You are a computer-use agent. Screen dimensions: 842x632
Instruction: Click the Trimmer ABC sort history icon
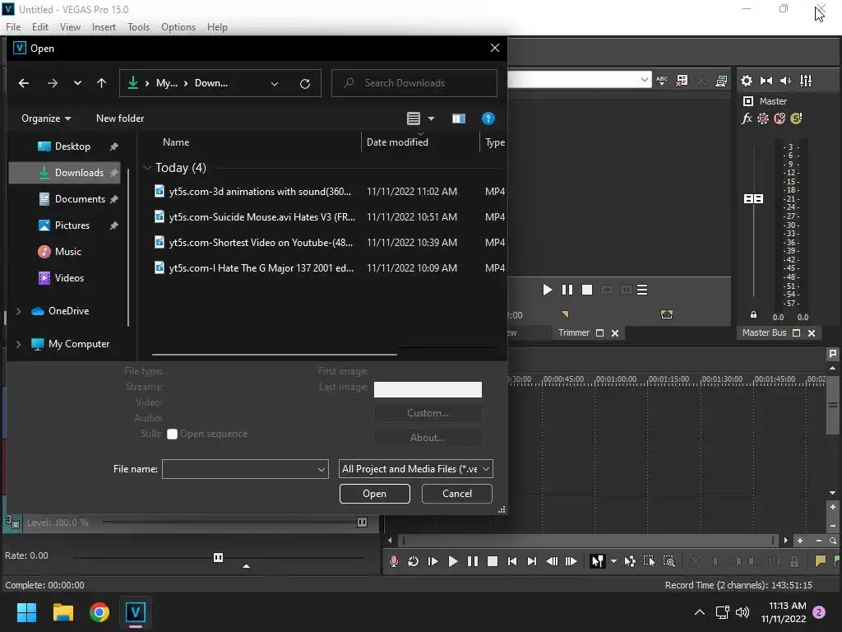[x=662, y=81]
